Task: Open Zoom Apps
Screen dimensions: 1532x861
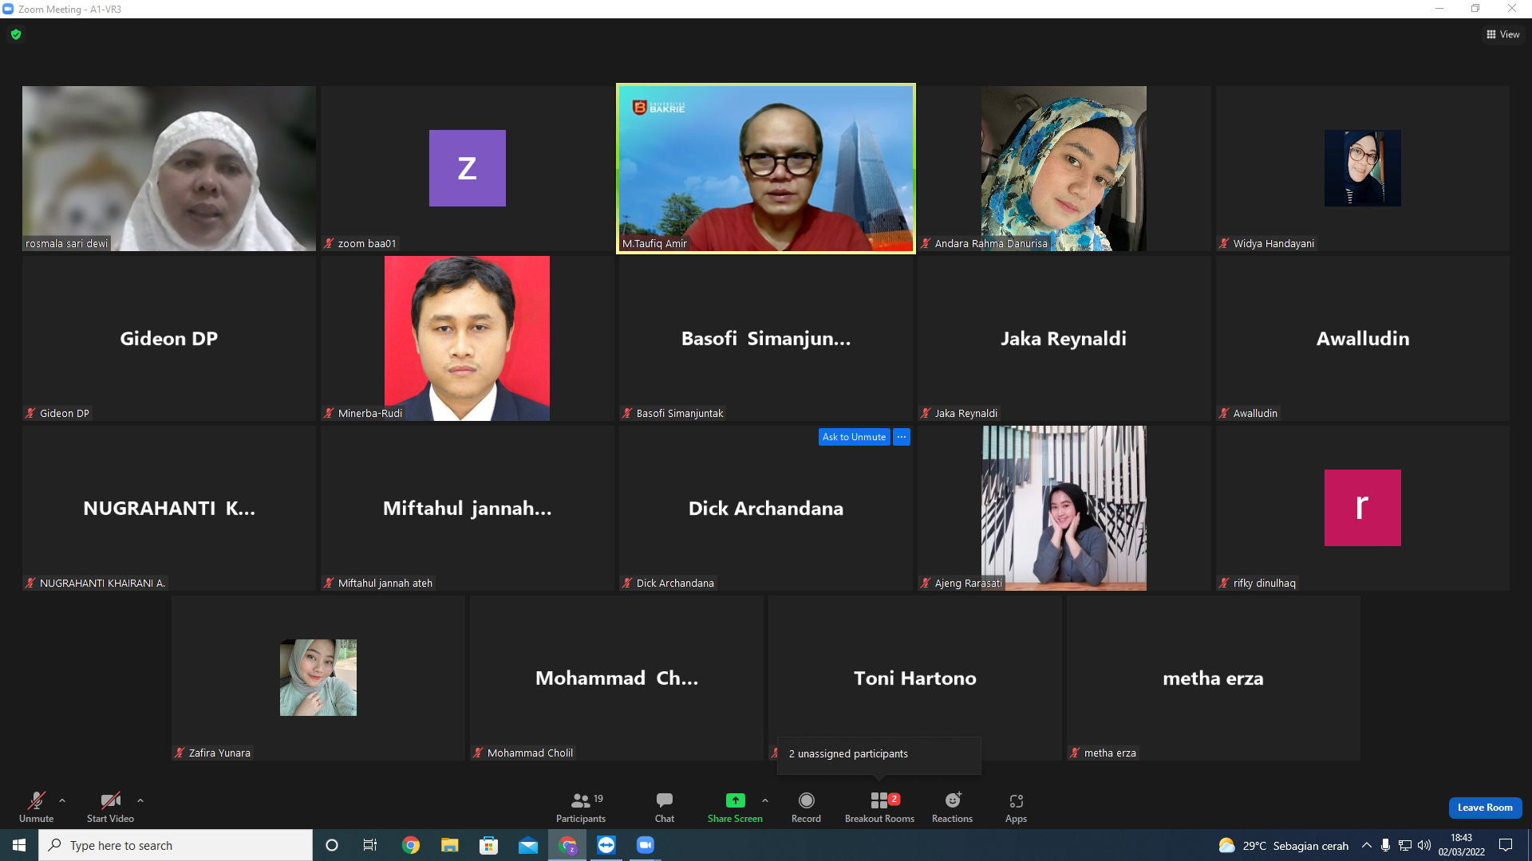Action: pyautogui.click(x=1016, y=807)
